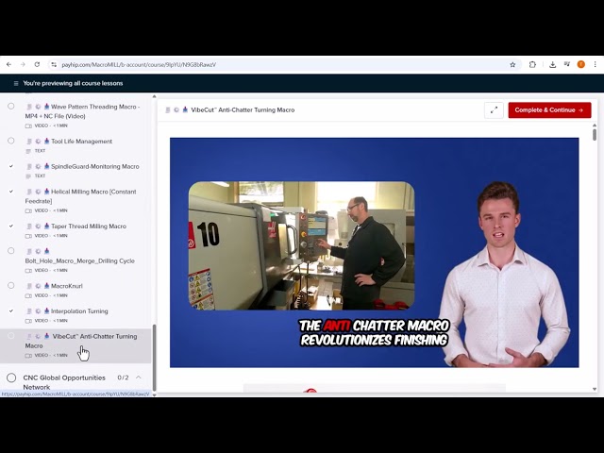Play the Anti Chatter Macro video
This screenshot has height=453, width=604.
[x=374, y=252]
